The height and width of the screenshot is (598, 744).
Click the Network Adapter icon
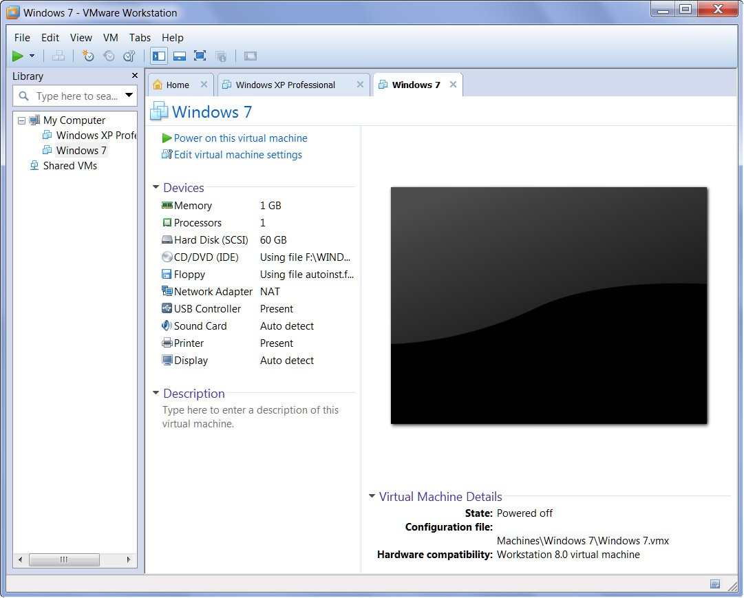pos(167,291)
